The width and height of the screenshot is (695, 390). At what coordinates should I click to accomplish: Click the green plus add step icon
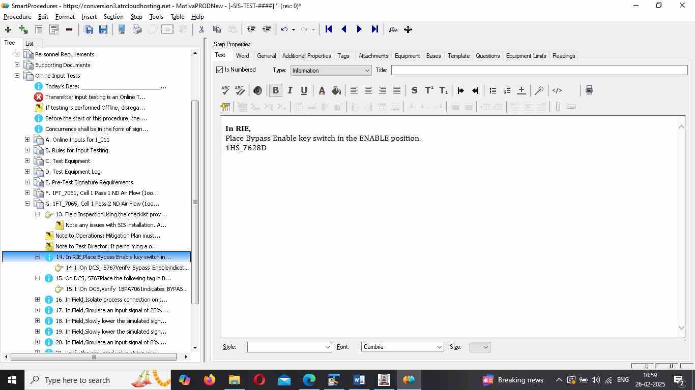(8, 29)
